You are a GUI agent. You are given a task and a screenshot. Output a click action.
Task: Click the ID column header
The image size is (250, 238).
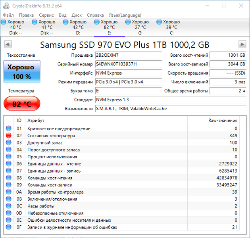(19, 121)
